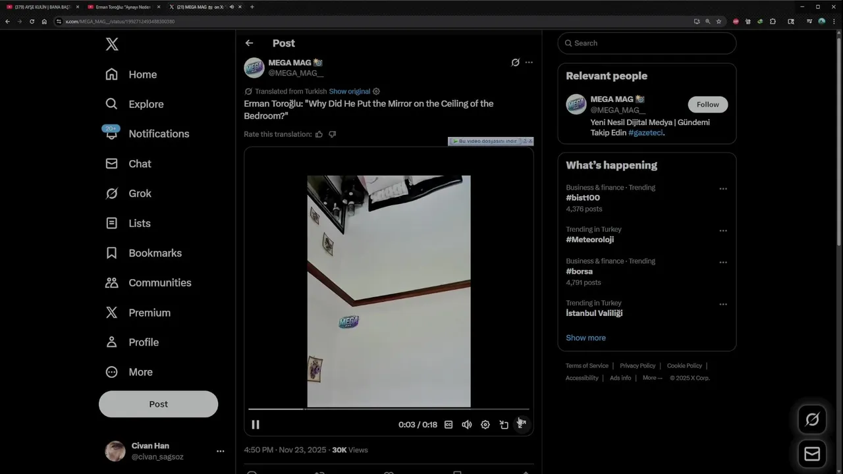Open the Explore page
The width and height of the screenshot is (843, 474).
[x=134, y=104]
